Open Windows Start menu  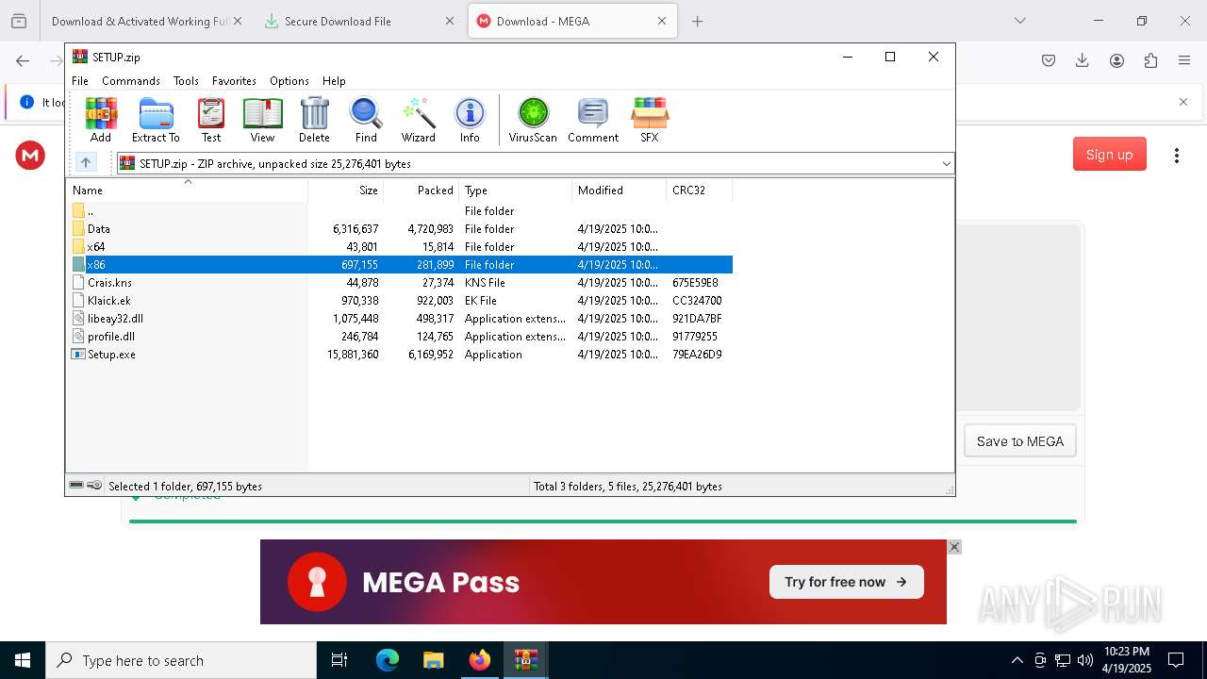[23, 660]
